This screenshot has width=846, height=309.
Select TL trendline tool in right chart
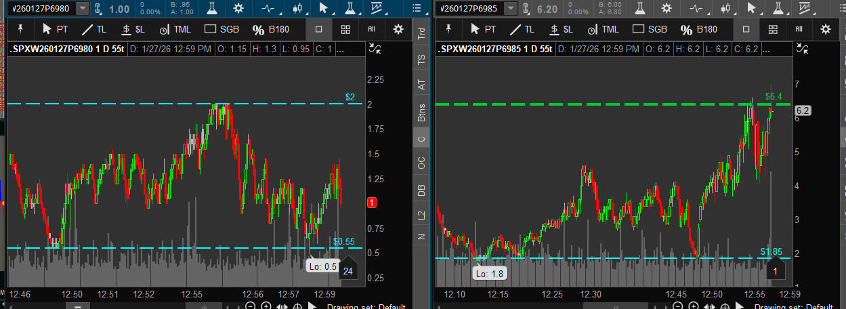[x=526, y=29]
